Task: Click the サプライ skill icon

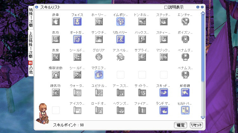Action: coord(142,57)
